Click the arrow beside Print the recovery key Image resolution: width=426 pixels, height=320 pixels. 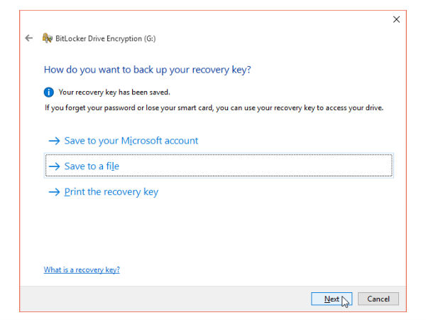coord(54,192)
